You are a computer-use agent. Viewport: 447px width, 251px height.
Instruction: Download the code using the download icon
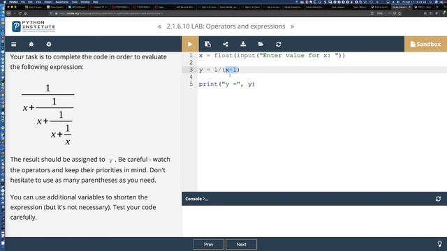[243, 44]
